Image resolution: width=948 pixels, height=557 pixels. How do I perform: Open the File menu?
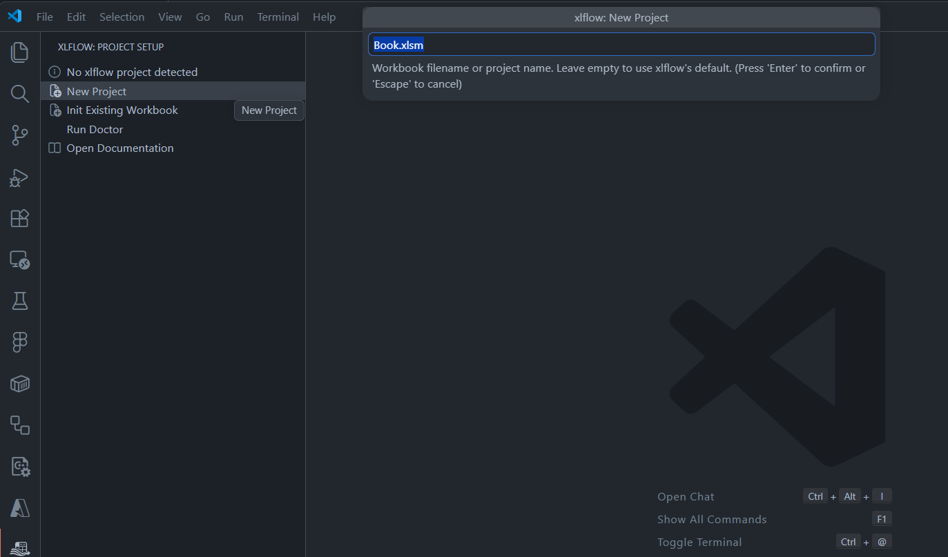click(45, 17)
